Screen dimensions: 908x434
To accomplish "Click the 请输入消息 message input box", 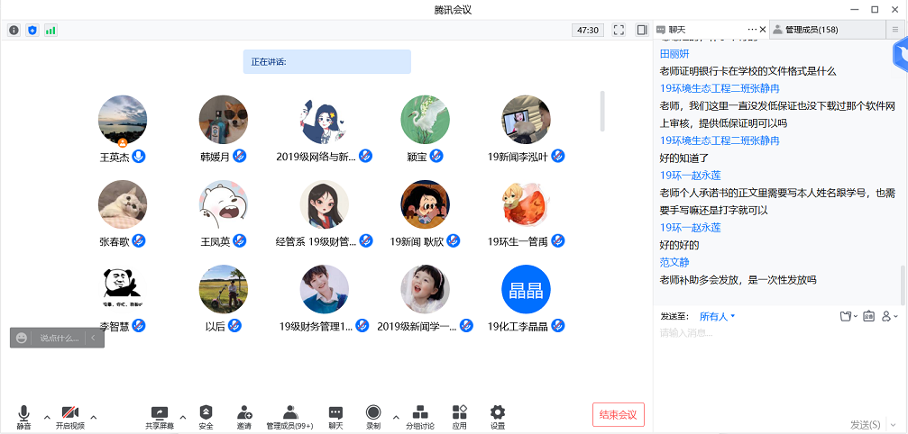I will pyautogui.click(x=775, y=360).
